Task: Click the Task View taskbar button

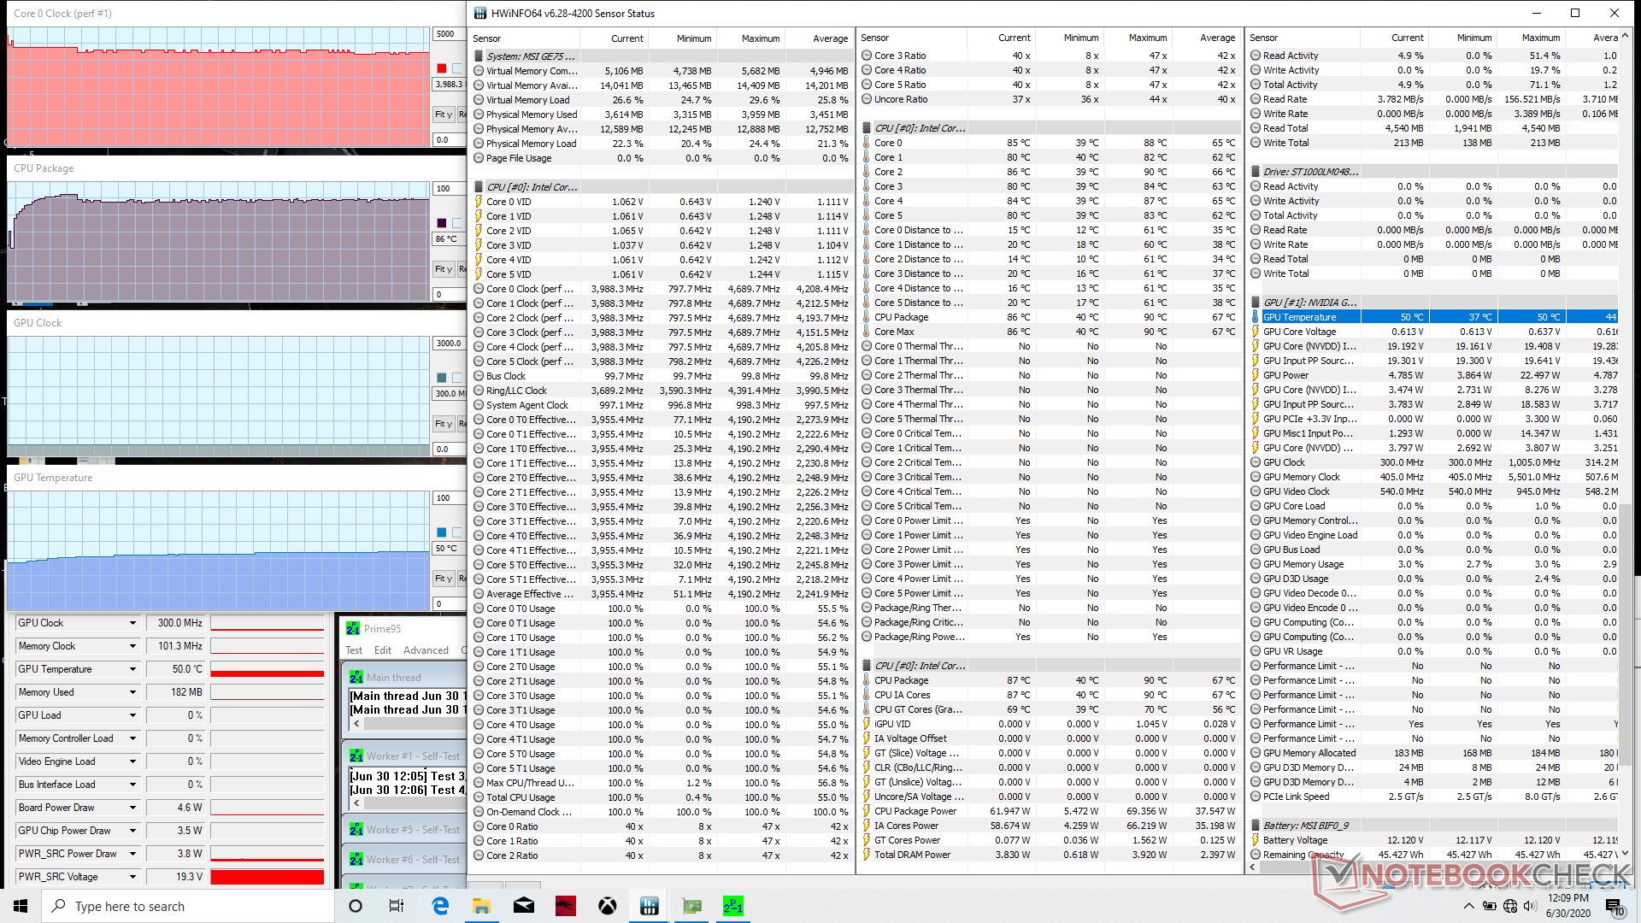Action: point(397,906)
